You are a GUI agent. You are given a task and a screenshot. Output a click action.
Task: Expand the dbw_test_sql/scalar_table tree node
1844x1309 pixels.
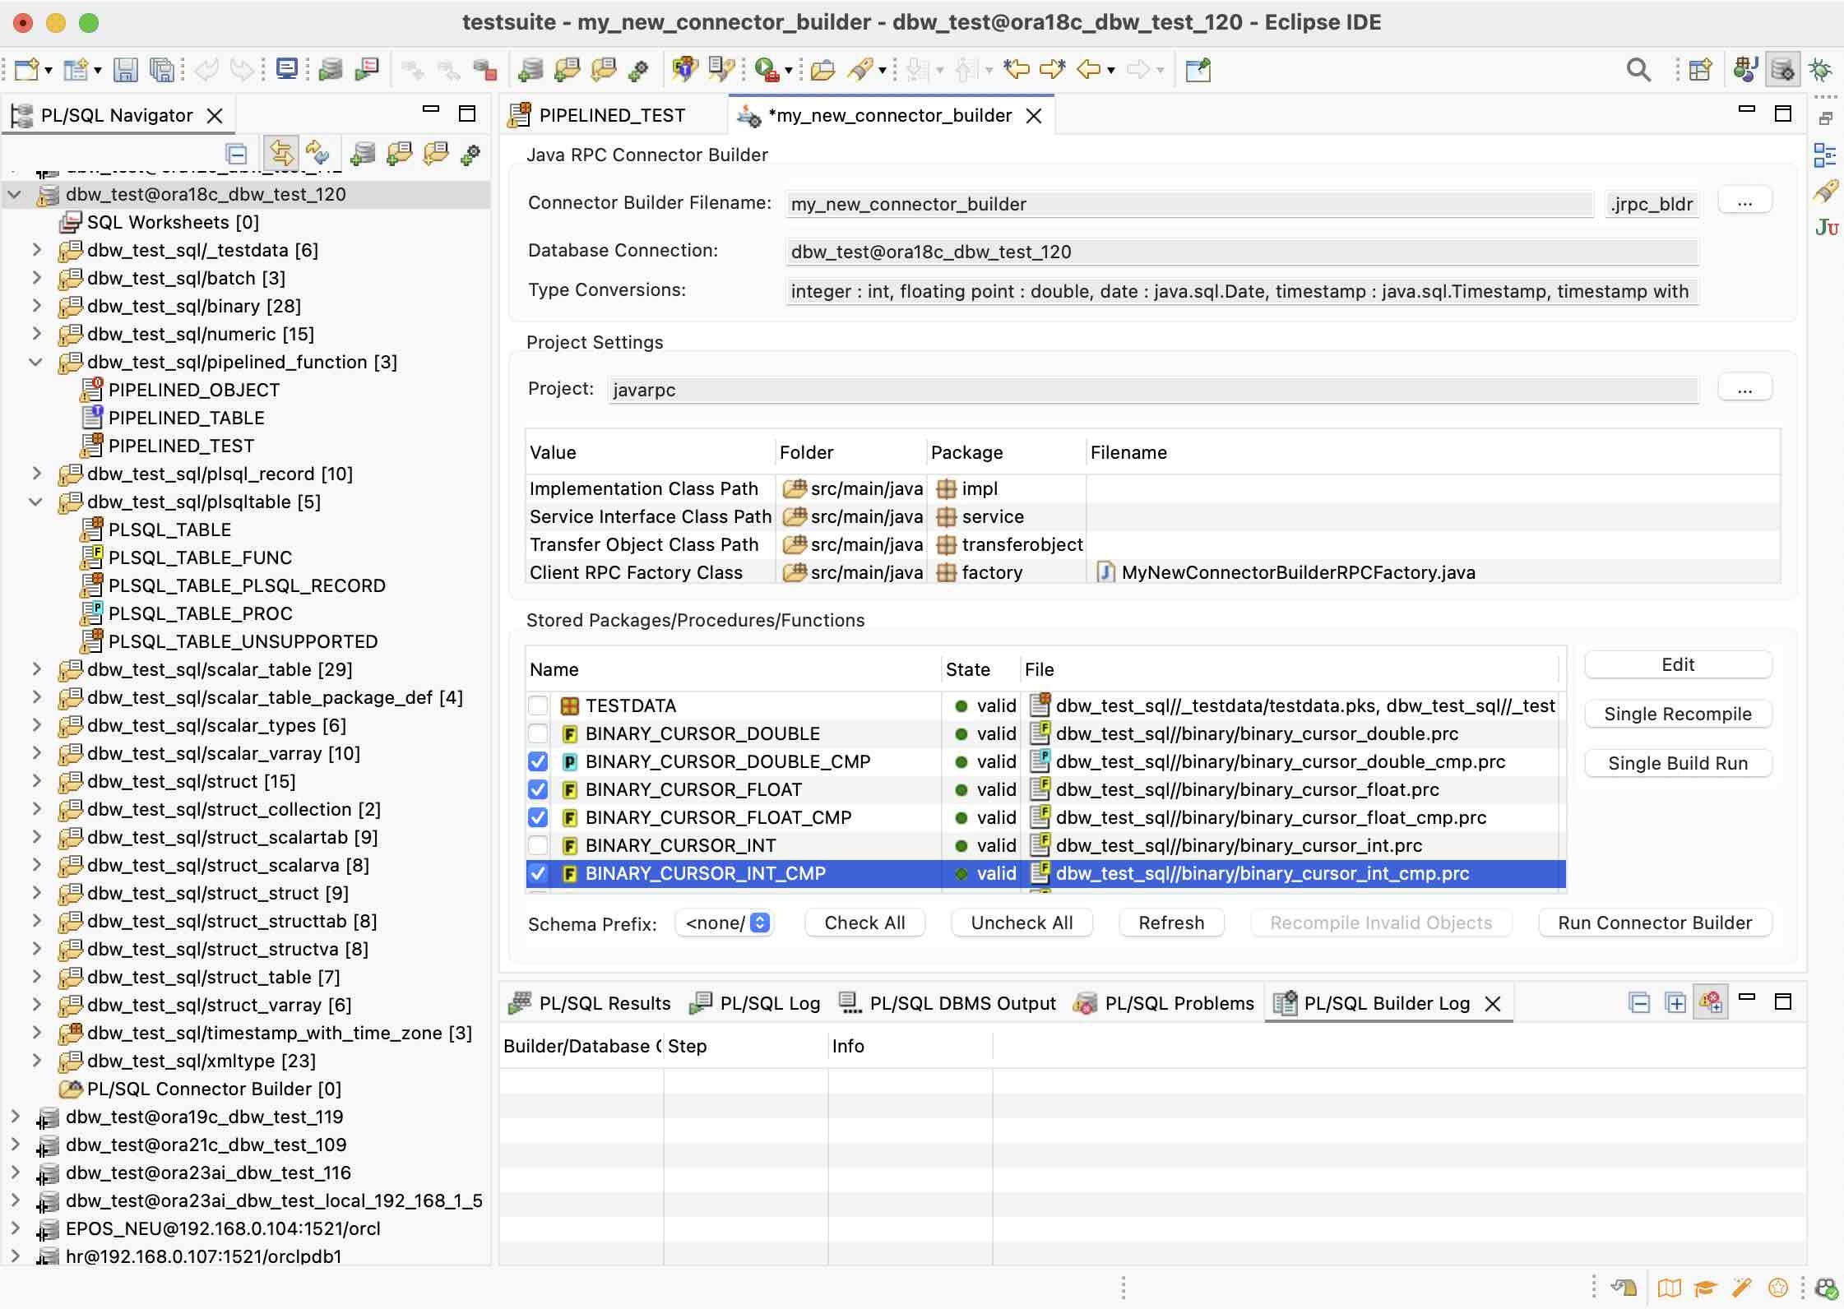pos(37,669)
